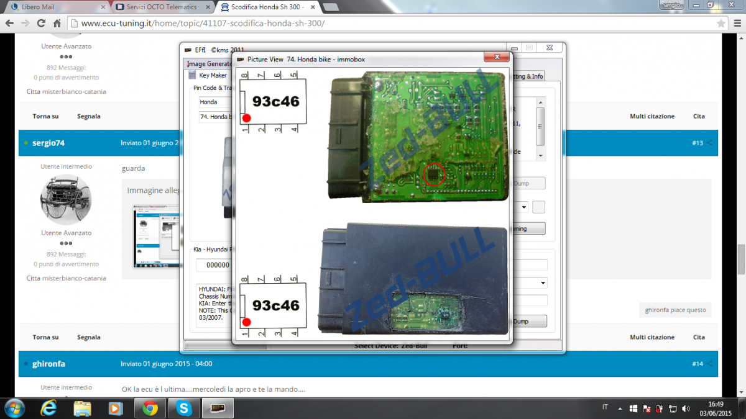
Task: Select the Key Maker tab in EFfl
Action: [208, 76]
